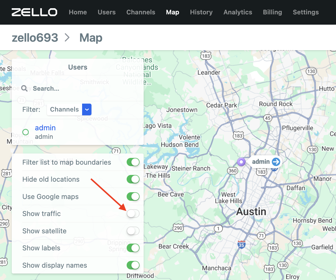Click the Interstate 35 shield icon

coord(241,245)
